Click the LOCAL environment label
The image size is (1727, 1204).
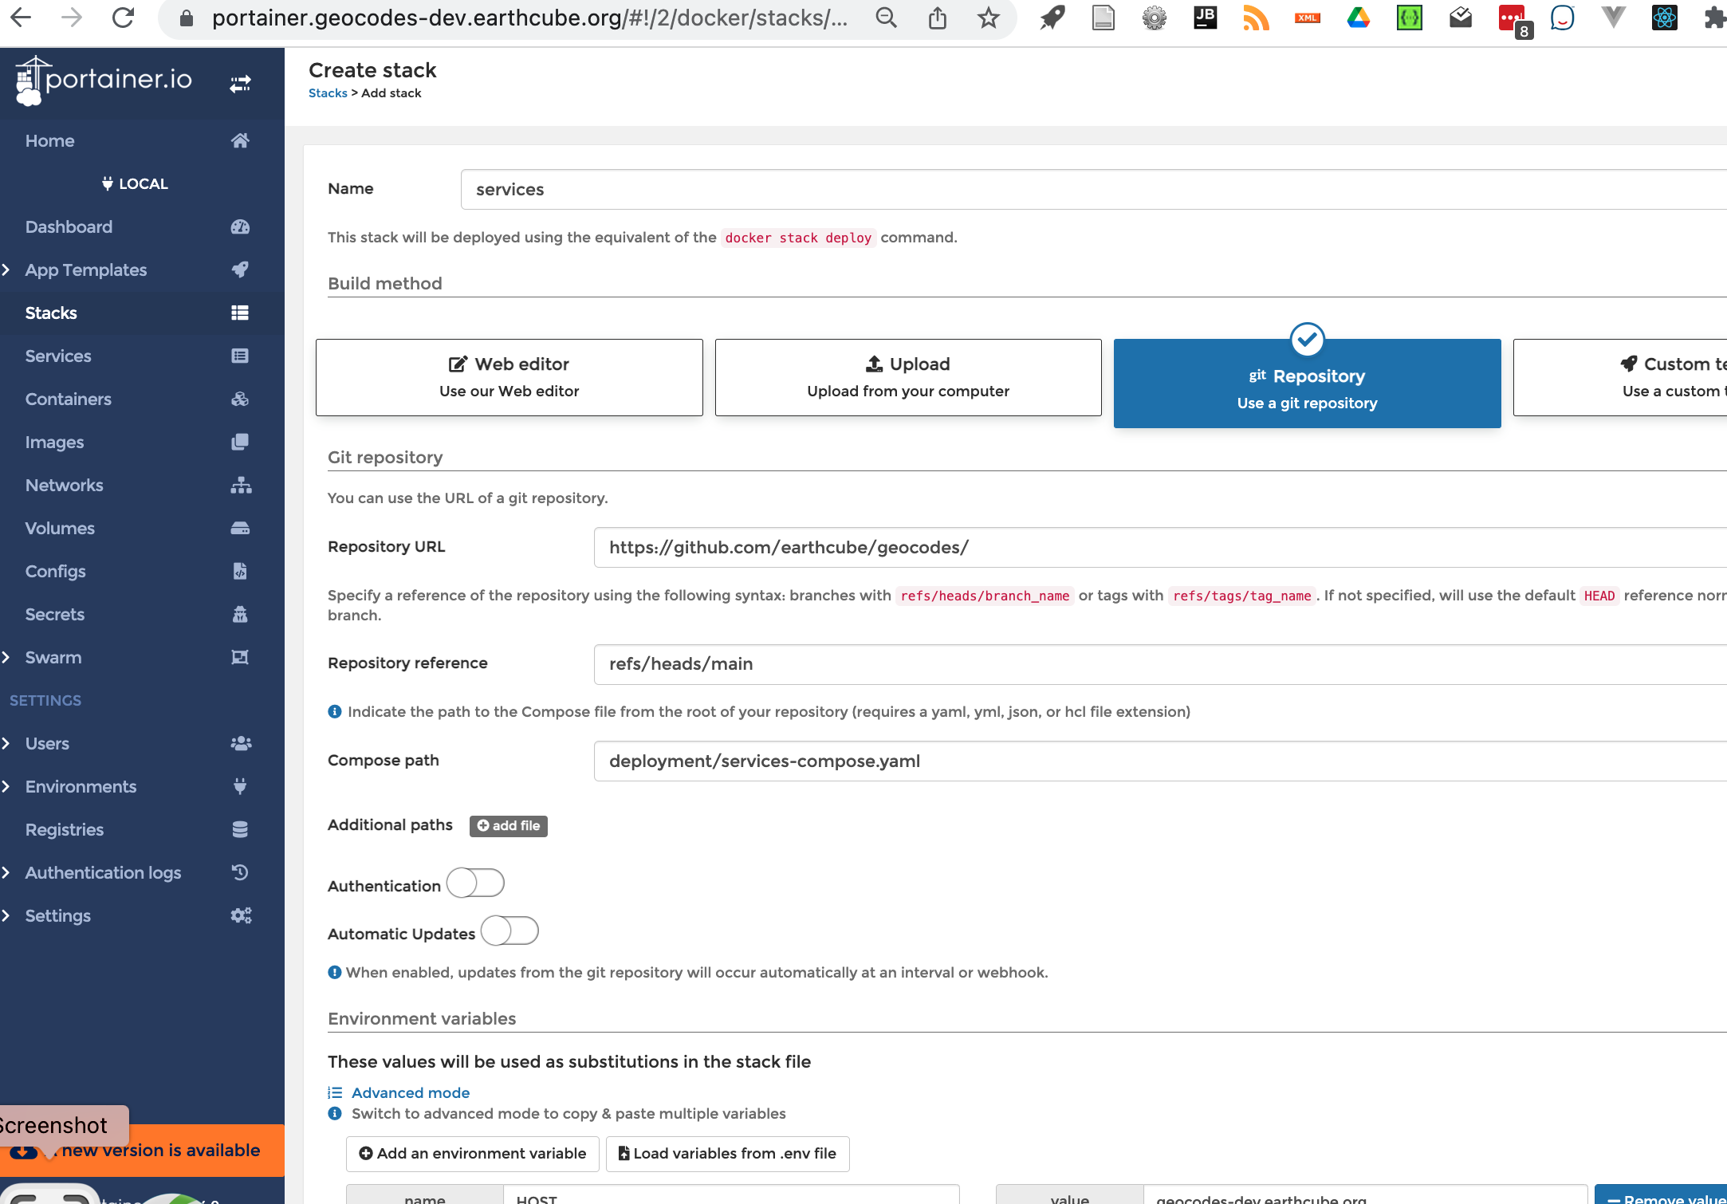point(135,184)
